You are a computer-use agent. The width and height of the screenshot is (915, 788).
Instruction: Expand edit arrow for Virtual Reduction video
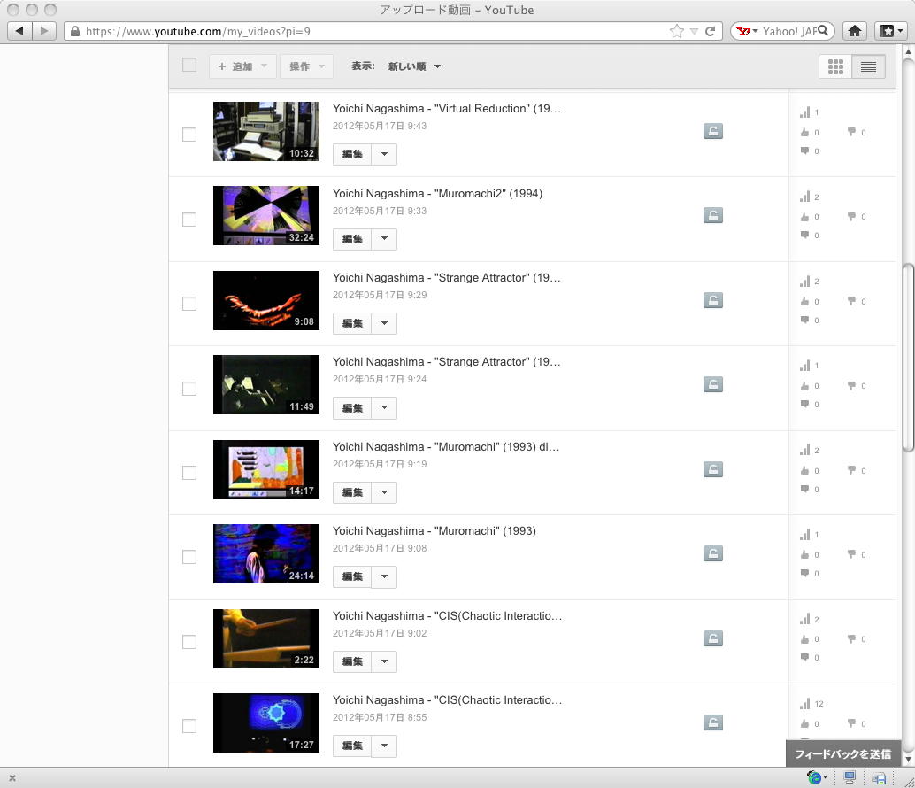384,154
